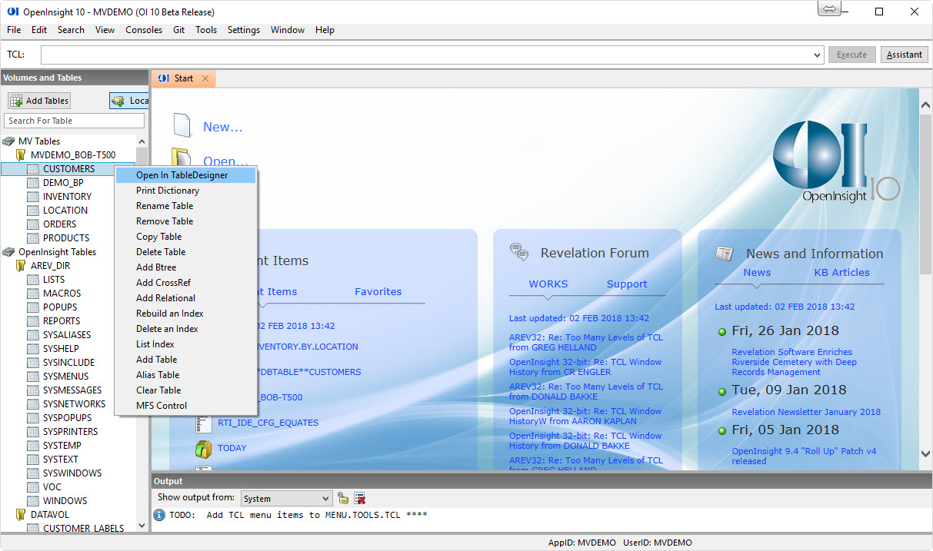This screenshot has height=551, width=933.
Task: Click the volume icon beside AREV_DIR
Action: 22,266
